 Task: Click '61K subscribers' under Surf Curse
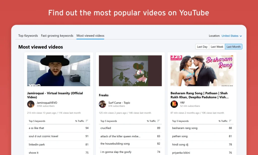click(x=117, y=106)
